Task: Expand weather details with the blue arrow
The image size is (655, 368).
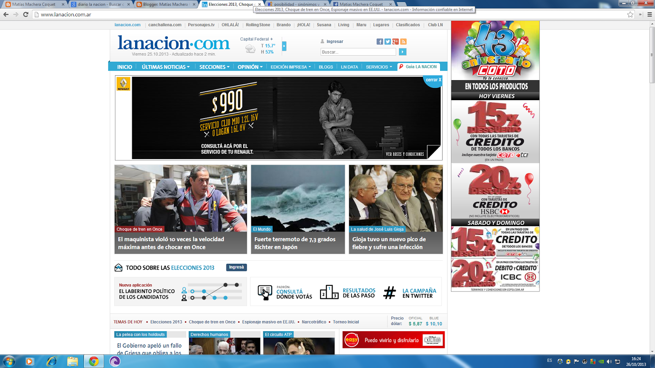Action: coord(284,46)
